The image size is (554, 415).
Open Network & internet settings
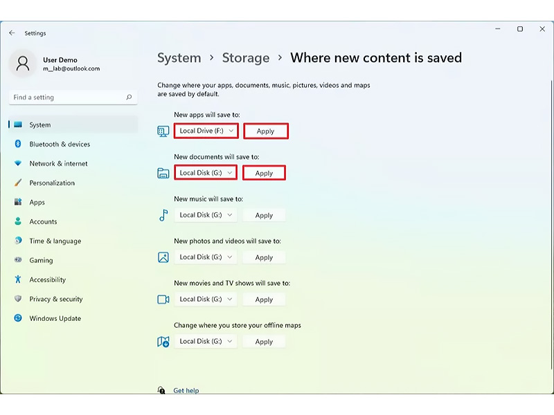(x=73, y=163)
